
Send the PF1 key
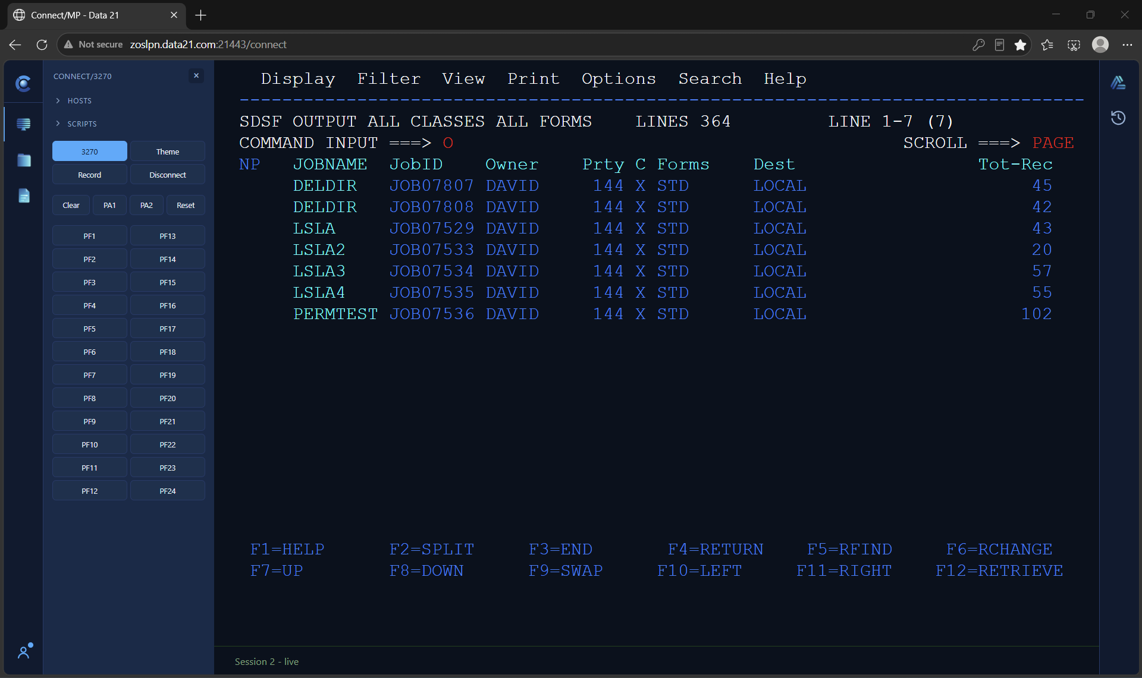[90, 236]
